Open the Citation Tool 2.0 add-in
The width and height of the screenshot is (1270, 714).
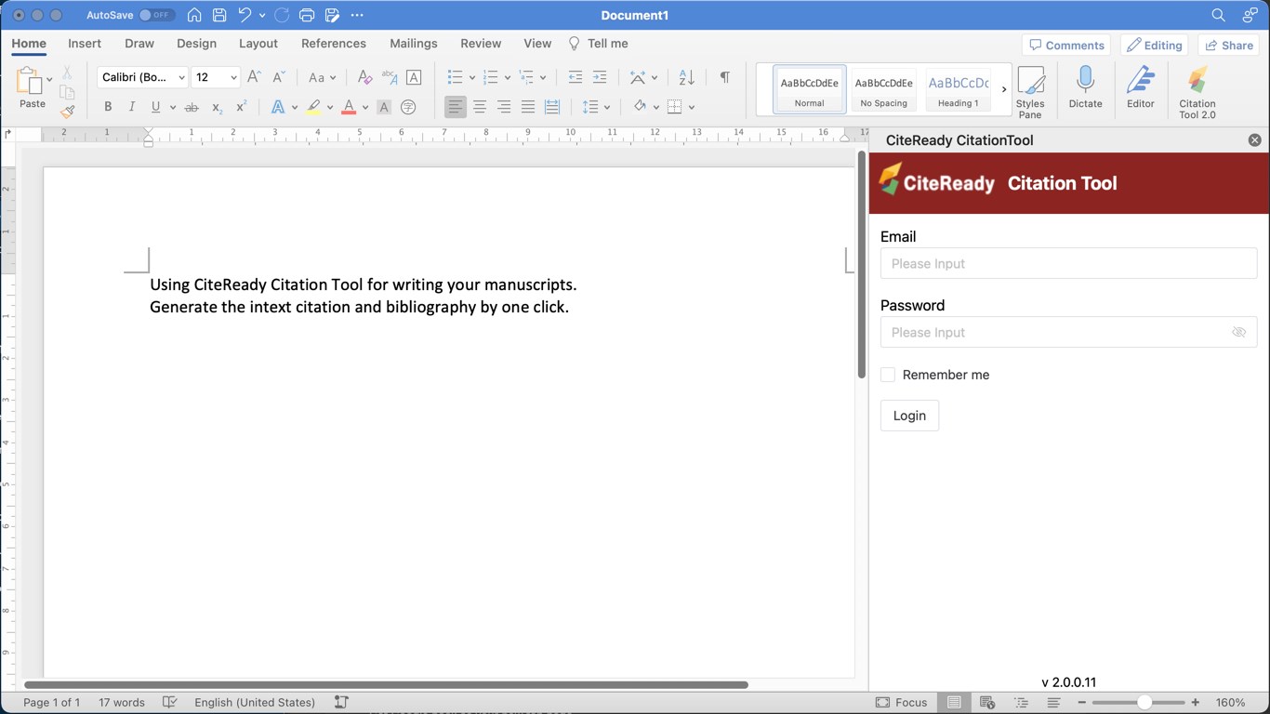(1197, 92)
